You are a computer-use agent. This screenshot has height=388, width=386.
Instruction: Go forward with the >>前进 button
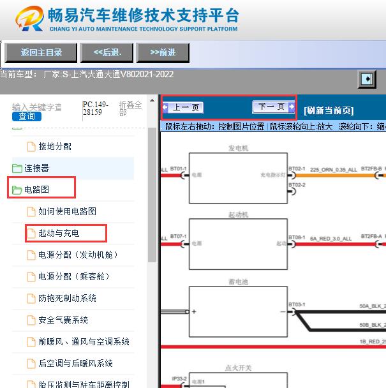[x=163, y=52]
